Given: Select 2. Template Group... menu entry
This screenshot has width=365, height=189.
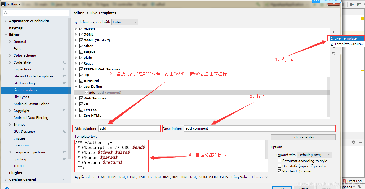Looking at the screenshot, I should click(x=347, y=44).
